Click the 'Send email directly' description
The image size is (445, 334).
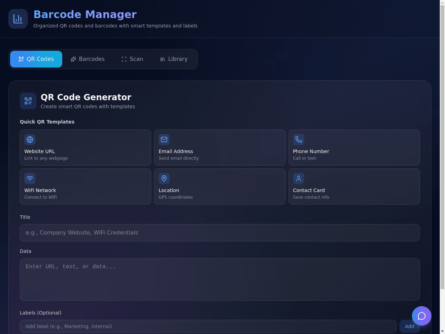[179, 158]
